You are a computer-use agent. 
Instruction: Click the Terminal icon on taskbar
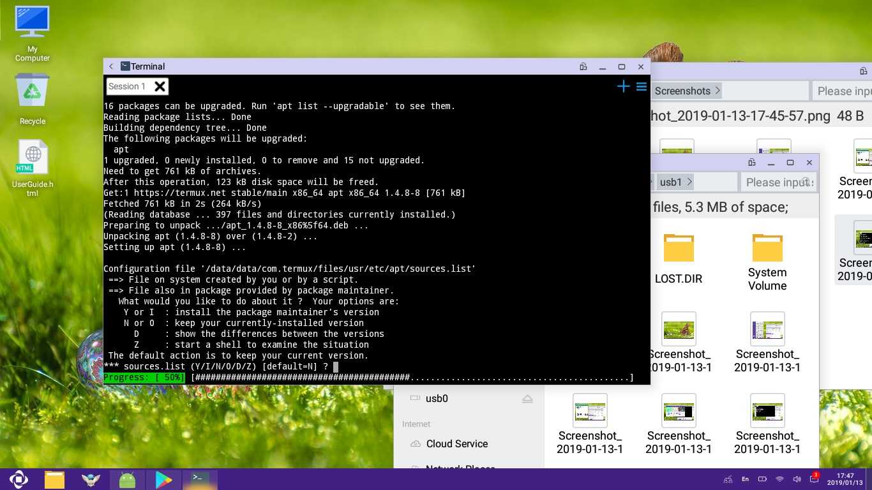(x=200, y=479)
